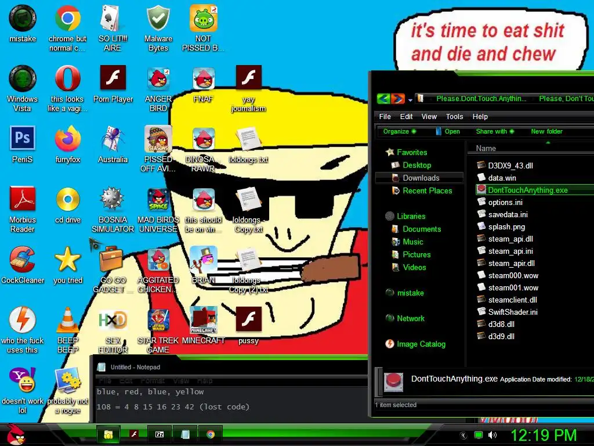Image resolution: width=594 pixels, height=446 pixels.
Task: Open the FNAF desktop icon
Action: click(x=203, y=84)
